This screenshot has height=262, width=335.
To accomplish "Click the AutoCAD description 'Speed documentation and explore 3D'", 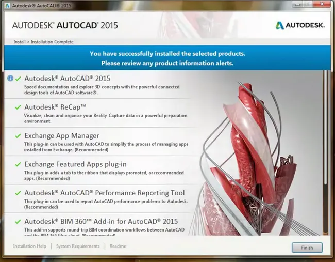I will click(x=102, y=90).
